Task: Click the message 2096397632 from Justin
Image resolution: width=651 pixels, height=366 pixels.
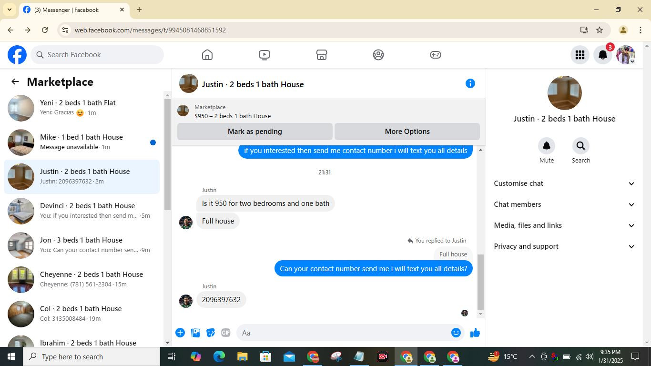Action: pyautogui.click(x=221, y=300)
